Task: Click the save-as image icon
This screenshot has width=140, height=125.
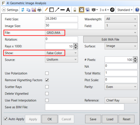Action: point(34,10)
